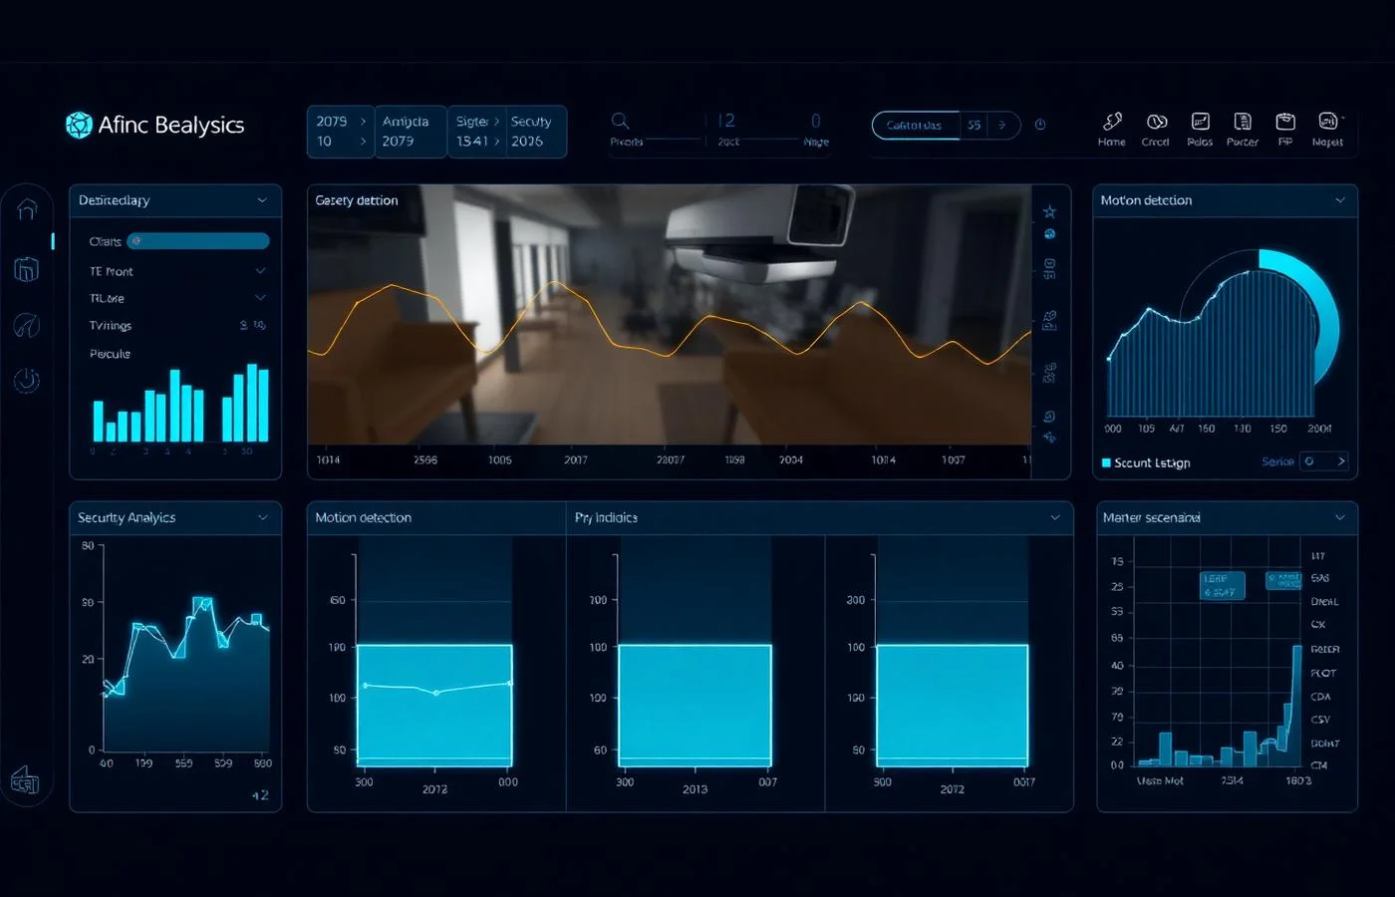Open the Home toolbar icon
This screenshot has height=897, width=1395.
(x=1112, y=122)
